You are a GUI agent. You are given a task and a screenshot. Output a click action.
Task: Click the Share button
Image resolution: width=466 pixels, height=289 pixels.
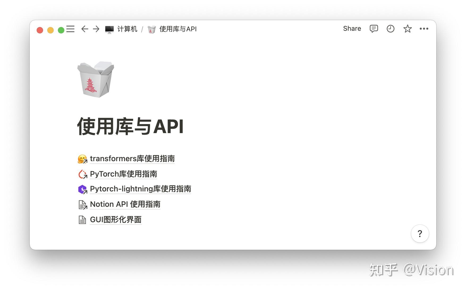point(352,28)
